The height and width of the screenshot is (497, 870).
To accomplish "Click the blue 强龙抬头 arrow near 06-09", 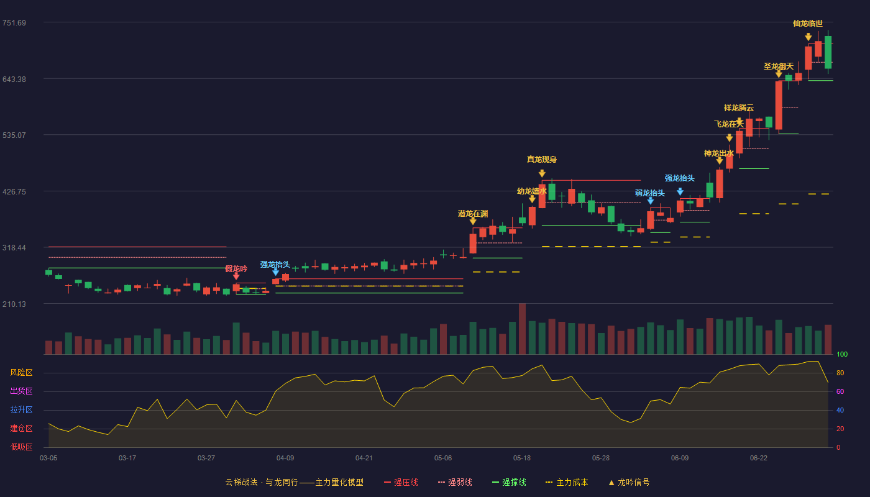I will click(x=680, y=192).
